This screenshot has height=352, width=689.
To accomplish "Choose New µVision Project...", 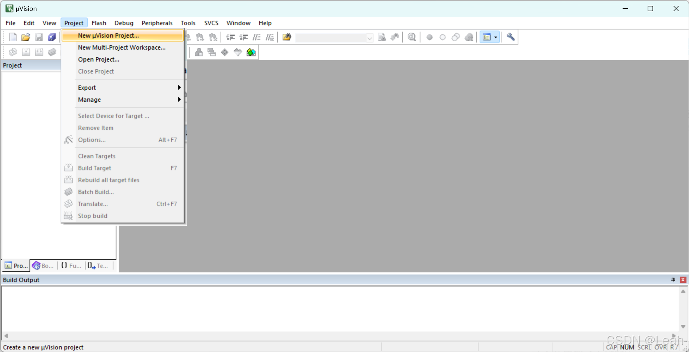I will [123, 35].
